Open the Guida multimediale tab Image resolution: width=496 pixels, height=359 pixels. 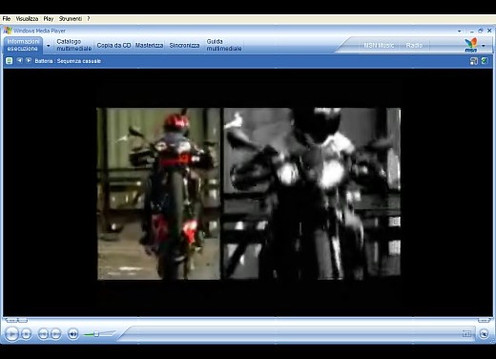click(x=224, y=45)
